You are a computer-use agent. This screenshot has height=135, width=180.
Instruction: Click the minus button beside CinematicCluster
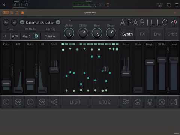pyautogui.click(x=22, y=22)
